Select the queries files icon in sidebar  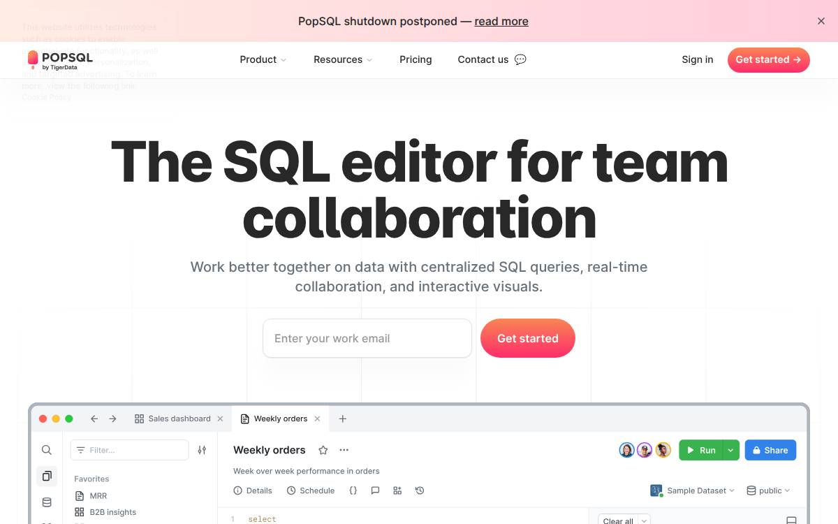[x=47, y=476]
